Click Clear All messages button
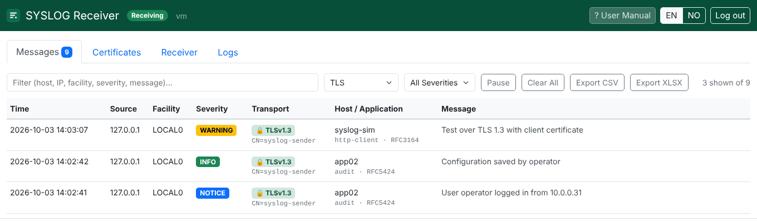Screen dimensions: 757x222 [x=543, y=82]
